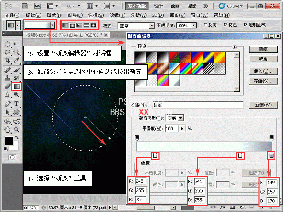Toggle Quick Mask mode
Viewport: 283px width, 212px height.
tap(12, 157)
